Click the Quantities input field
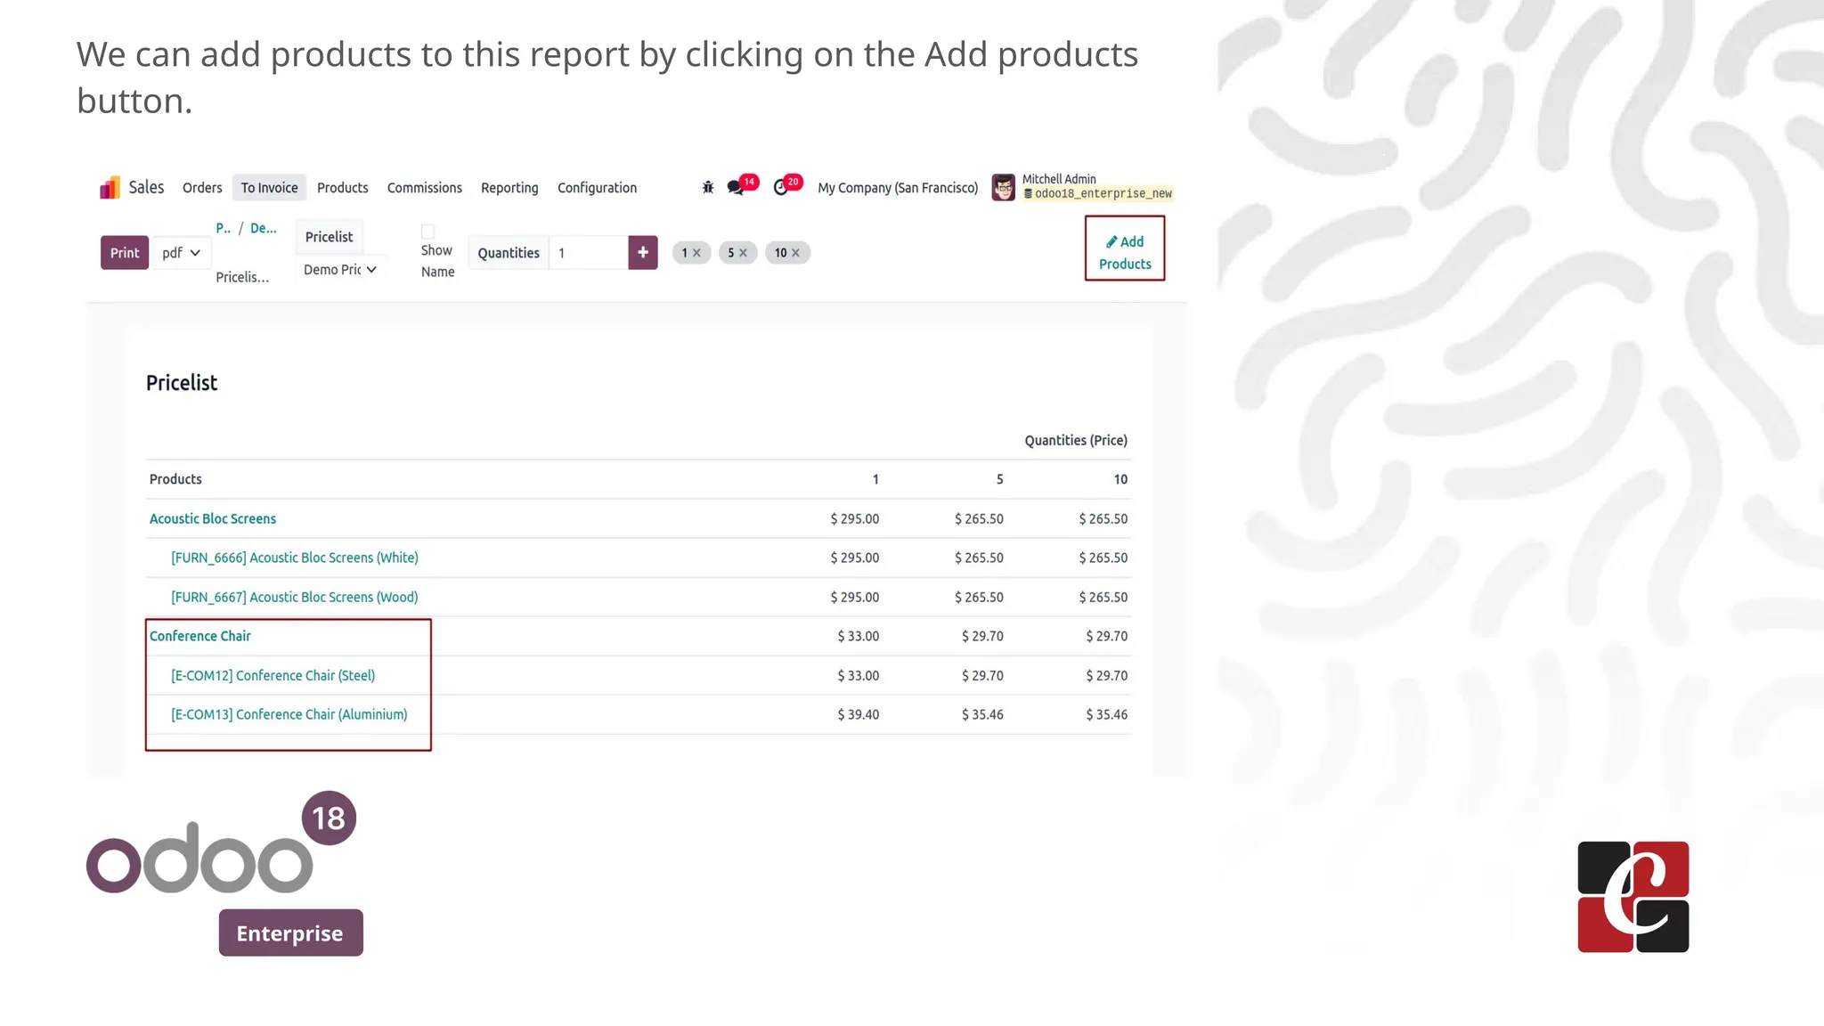1824x1026 pixels. coord(588,253)
